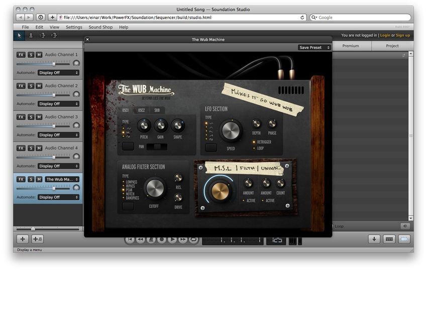Image resolution: width=427 pixels, height=321 pixels.
Task: Click the LFO Phase knob
Action: tap(272, 124)
